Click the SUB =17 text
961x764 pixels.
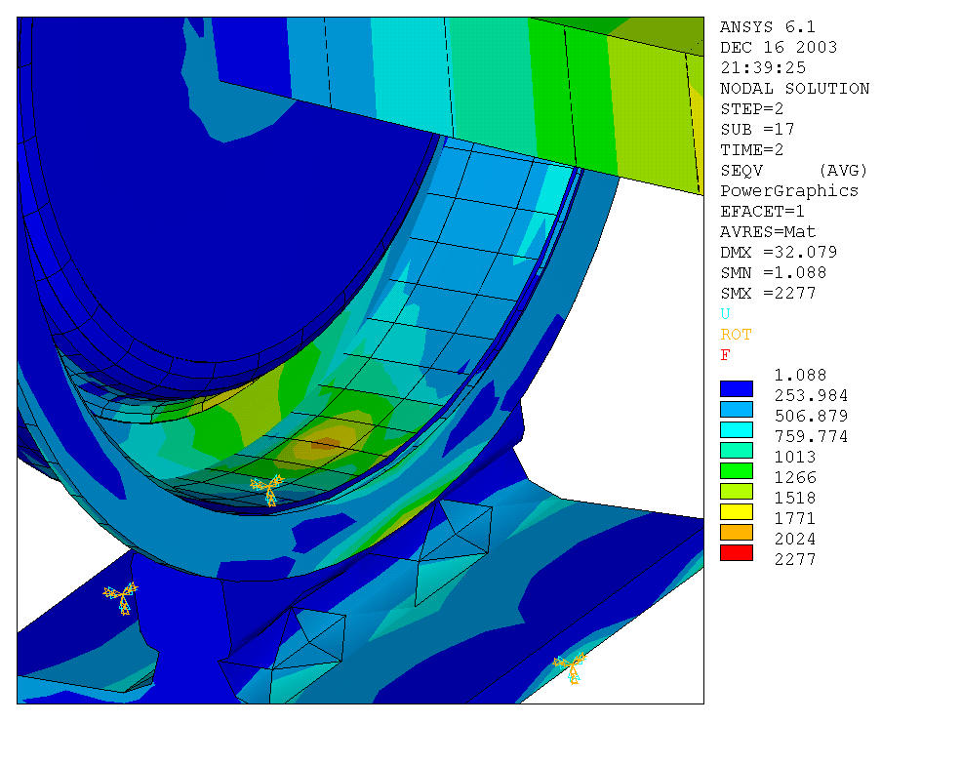coord(757,130)
